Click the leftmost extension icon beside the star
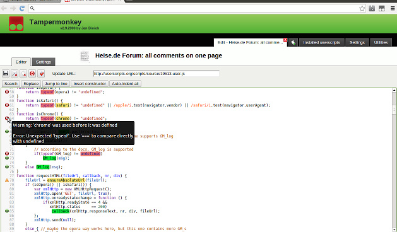397x232 pixels. pyautogui.click(x=372, y=8)
